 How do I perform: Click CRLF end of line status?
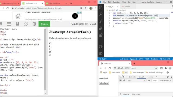pos(147,59)
